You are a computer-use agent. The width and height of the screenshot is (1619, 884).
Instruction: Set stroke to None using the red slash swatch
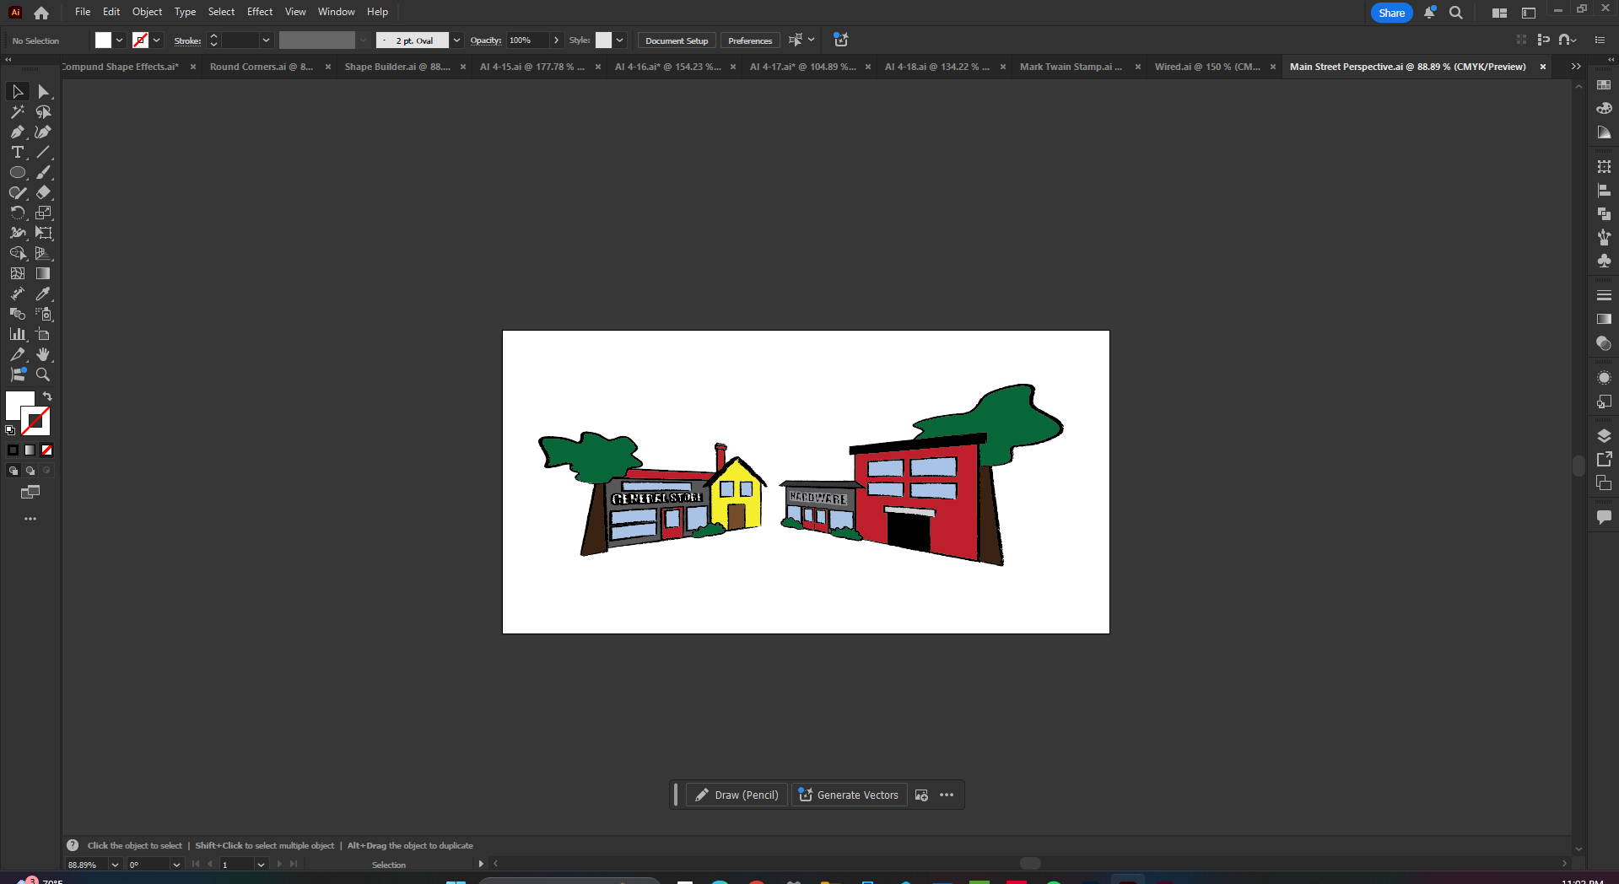coord(46,450)
